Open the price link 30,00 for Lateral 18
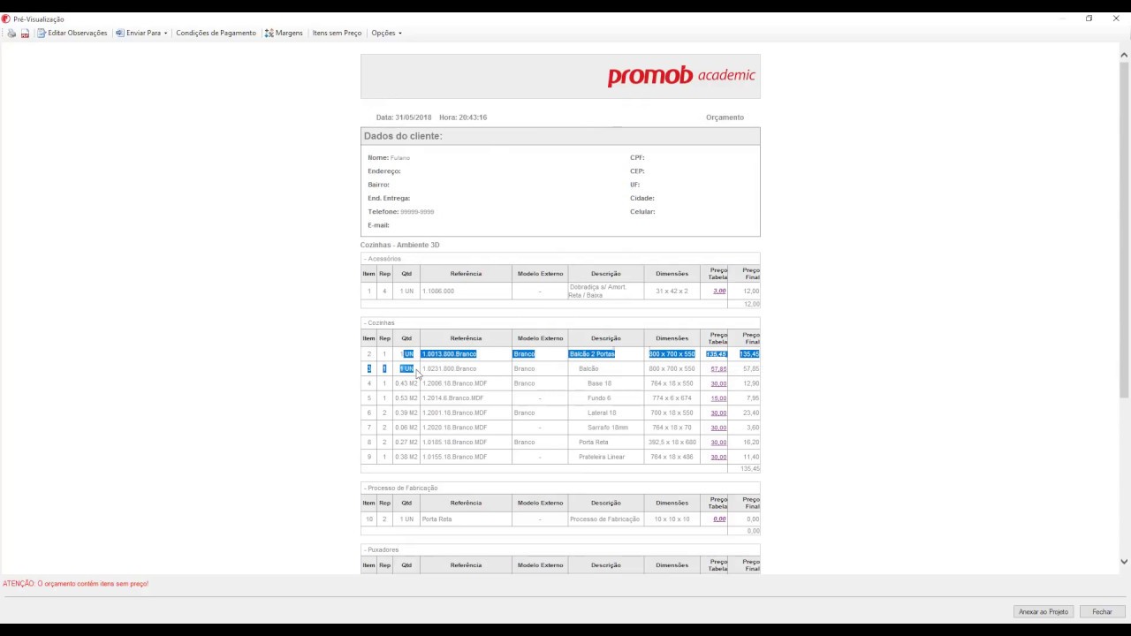 (x=718, y=413)
